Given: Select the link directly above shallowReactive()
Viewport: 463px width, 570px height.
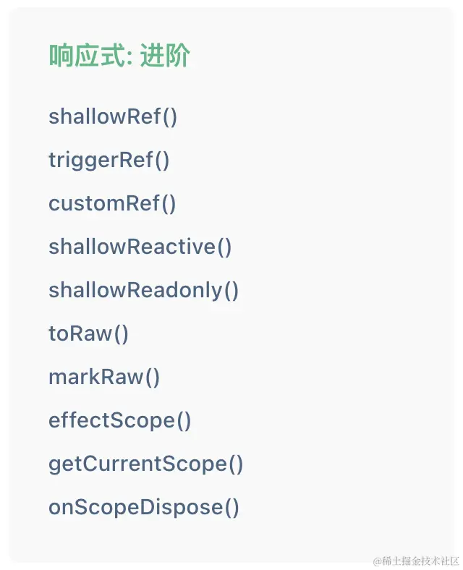Looking at the screenshot, I should [112, 203].
